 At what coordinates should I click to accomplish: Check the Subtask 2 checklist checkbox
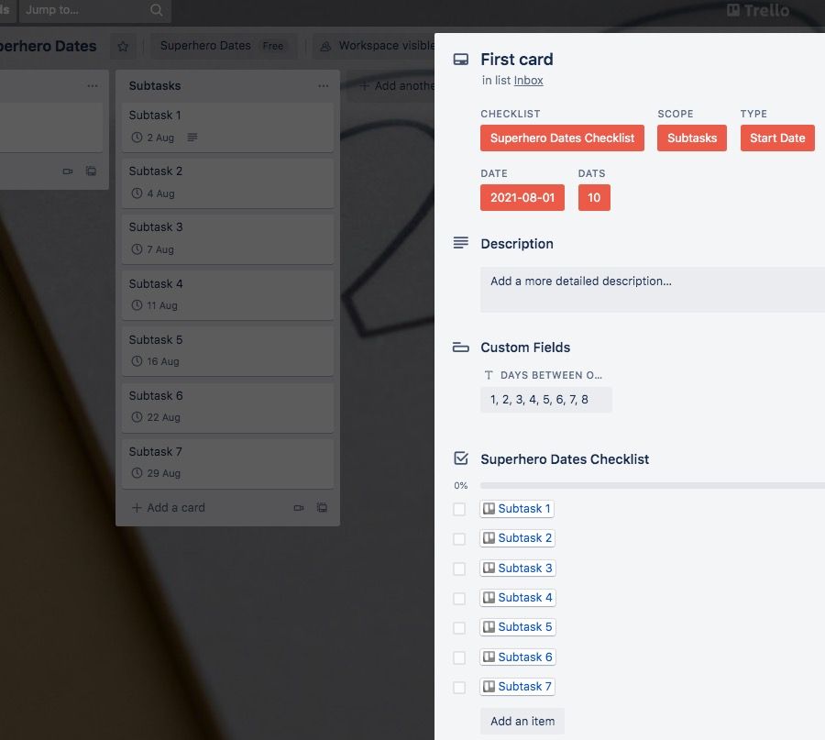(x=459, y=538)
